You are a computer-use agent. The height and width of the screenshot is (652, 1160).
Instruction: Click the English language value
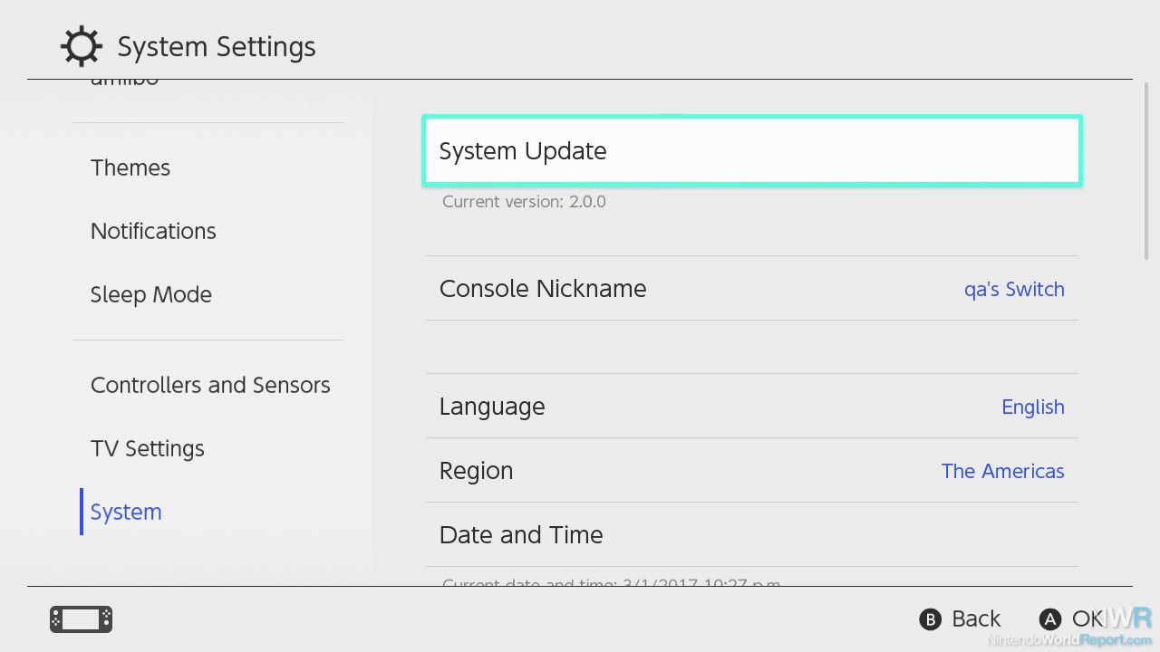1033,407
